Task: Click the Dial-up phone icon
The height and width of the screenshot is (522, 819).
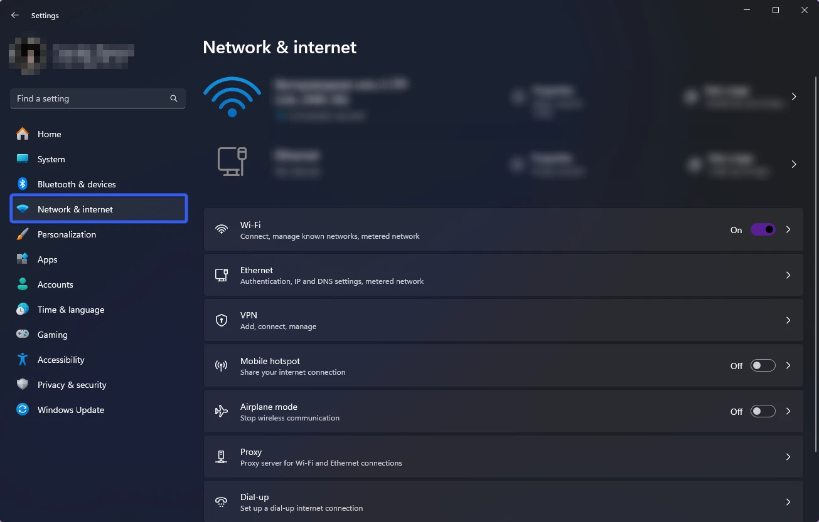Action: [222, 502]
